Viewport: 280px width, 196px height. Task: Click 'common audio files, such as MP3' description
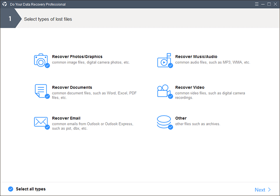point(213,62)
